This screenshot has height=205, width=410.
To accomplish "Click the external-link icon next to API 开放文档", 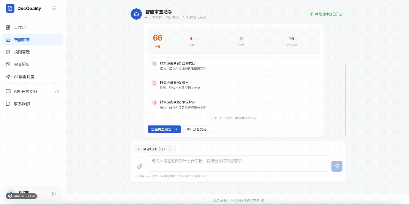I will (x=57, y=91).
